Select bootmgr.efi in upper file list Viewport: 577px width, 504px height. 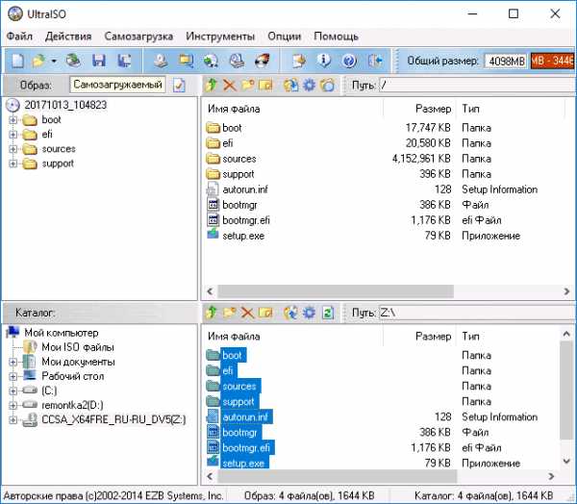tap(246, 220)
